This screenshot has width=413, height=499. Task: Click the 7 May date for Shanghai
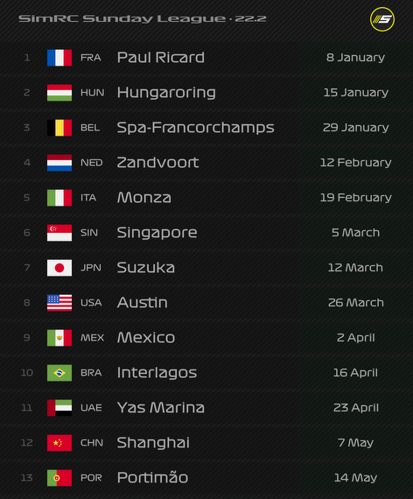click(356, 443)
